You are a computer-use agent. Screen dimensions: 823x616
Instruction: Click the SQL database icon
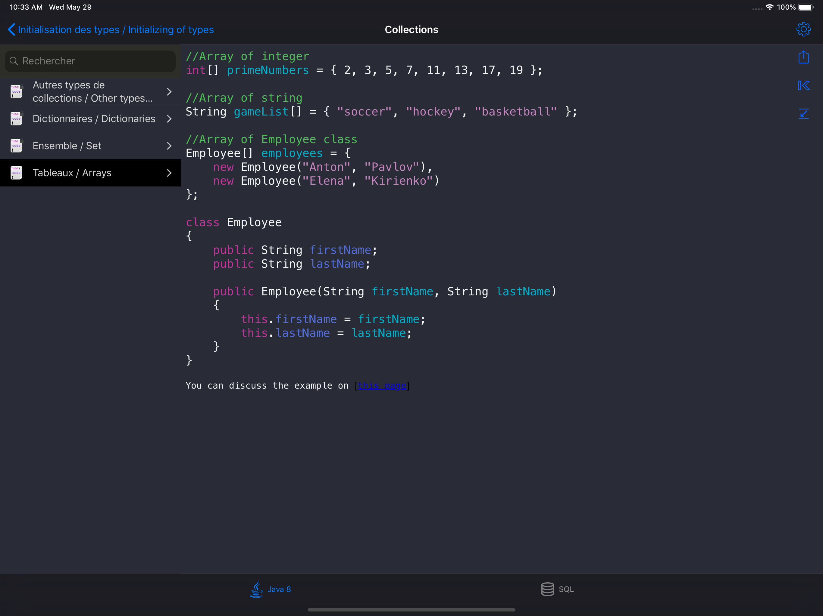click(547, 589)
